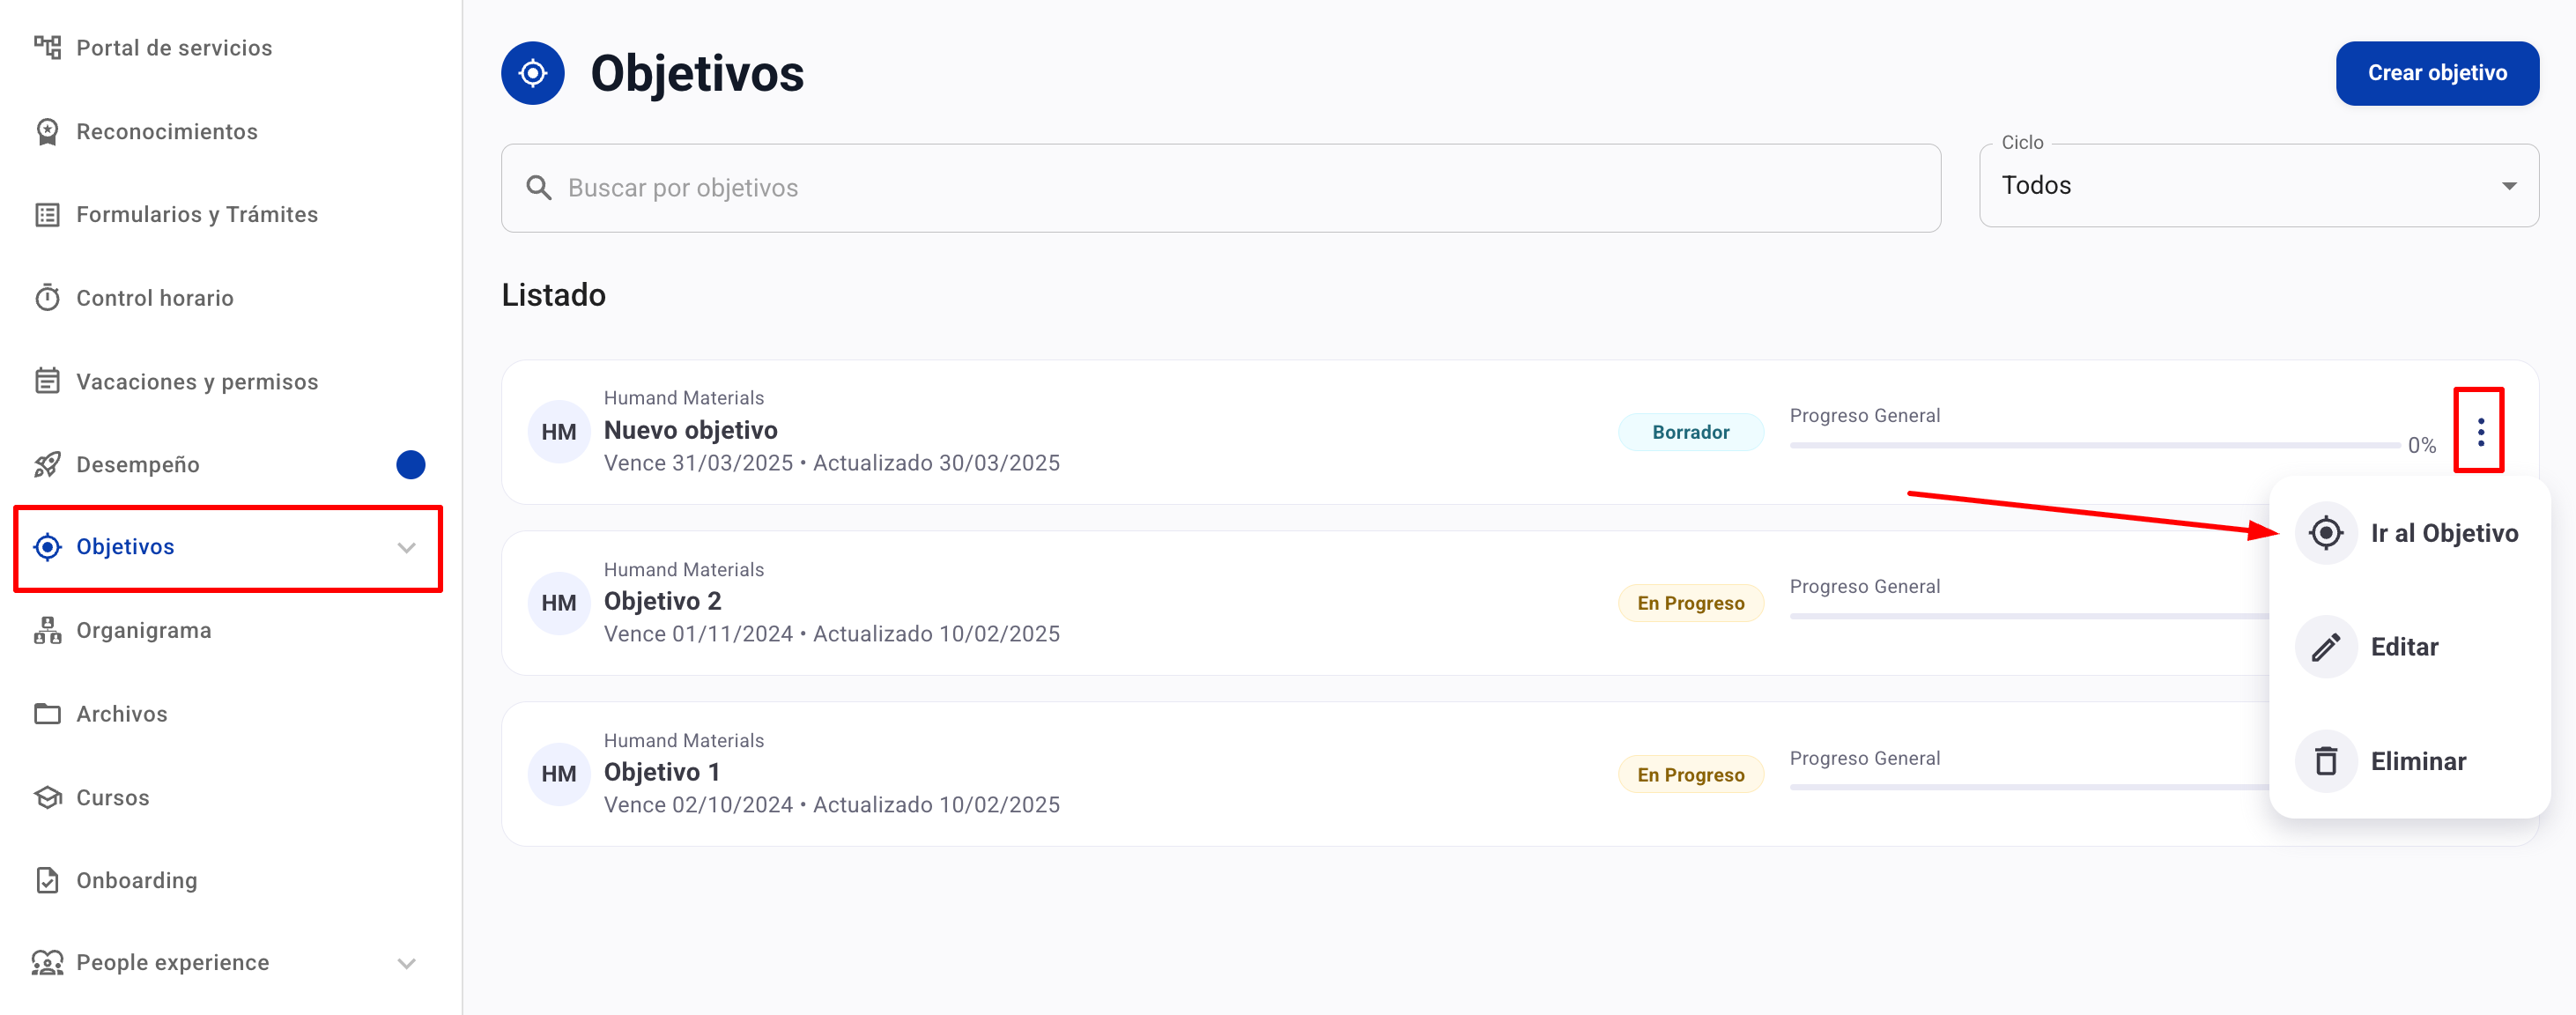Click the Onboarding document icon
Viewport: 2576px width, 1015px height.
(x=47, y=880)
